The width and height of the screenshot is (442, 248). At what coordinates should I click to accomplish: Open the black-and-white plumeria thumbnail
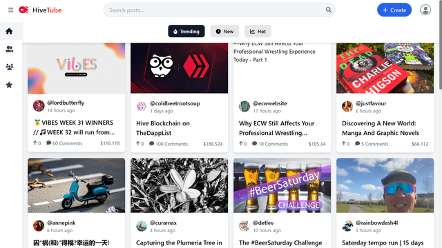click(180, 185)
